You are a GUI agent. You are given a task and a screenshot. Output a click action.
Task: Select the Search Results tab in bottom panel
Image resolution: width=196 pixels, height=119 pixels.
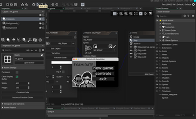(x=70, y=108)
